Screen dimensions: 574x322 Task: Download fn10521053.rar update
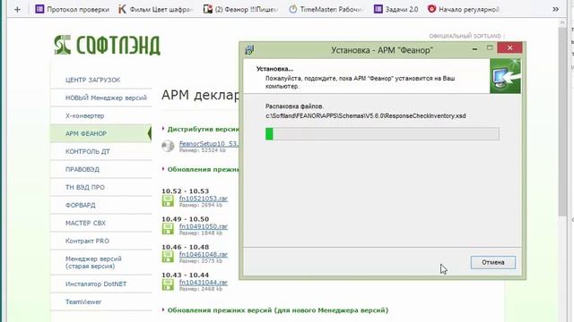click(x=204, y=199)
